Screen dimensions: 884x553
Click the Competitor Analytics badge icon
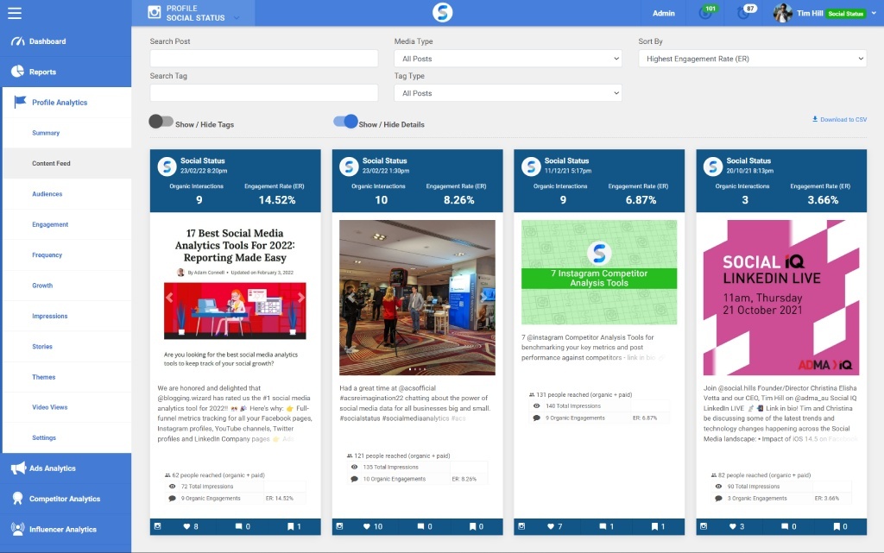[x=17, y=498]
